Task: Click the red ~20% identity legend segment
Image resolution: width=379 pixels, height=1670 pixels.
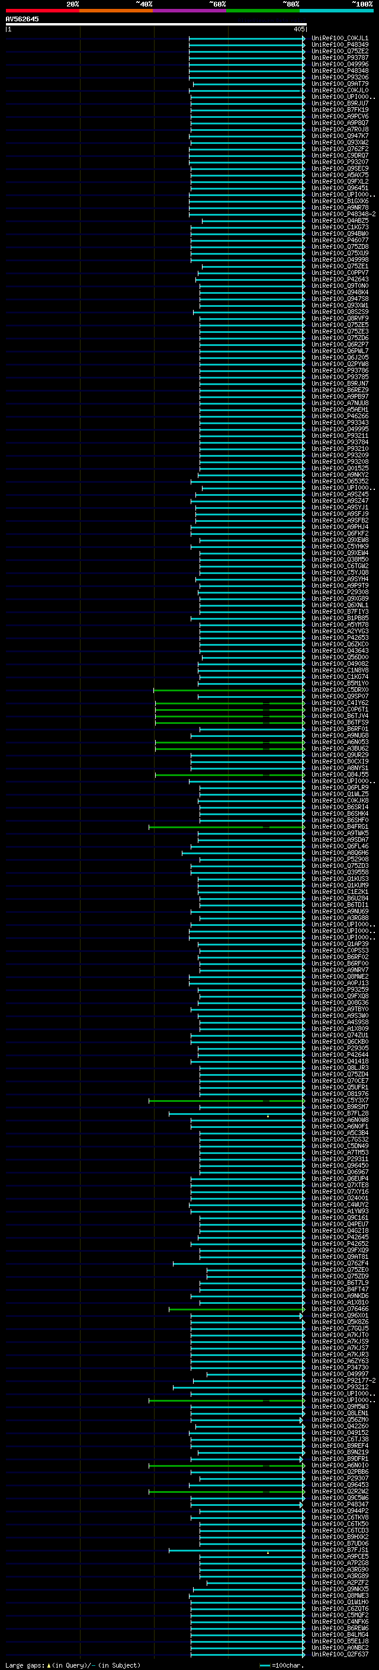Action: pyautogui.click(x=43, y=11)
